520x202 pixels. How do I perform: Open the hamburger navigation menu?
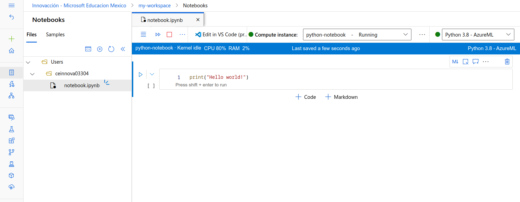(12, 5)
